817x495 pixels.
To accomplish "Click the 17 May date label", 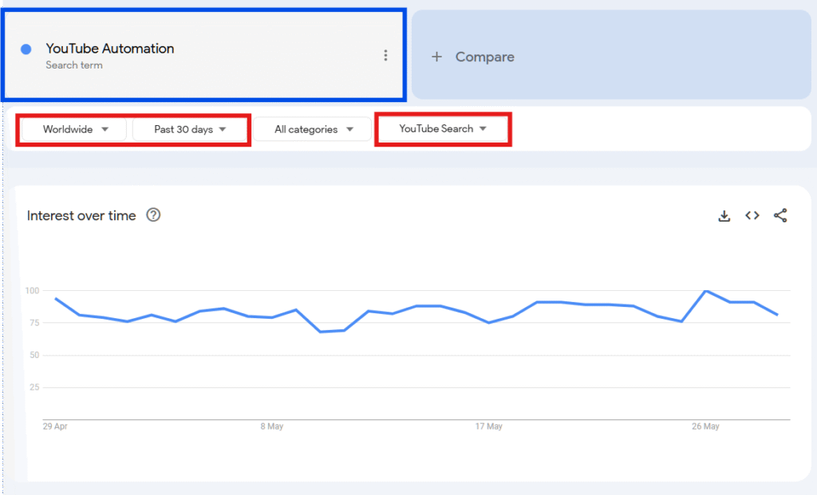I will pos(489,426).
